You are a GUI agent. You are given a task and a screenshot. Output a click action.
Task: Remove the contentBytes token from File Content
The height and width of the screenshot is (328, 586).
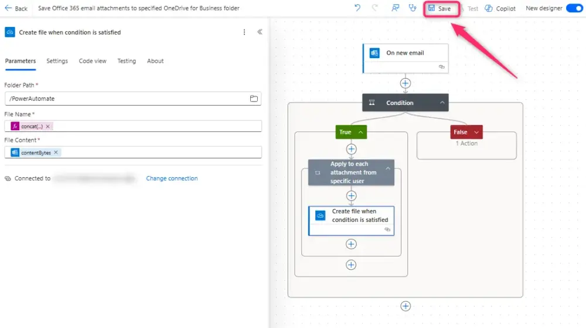tap(56, 153)
